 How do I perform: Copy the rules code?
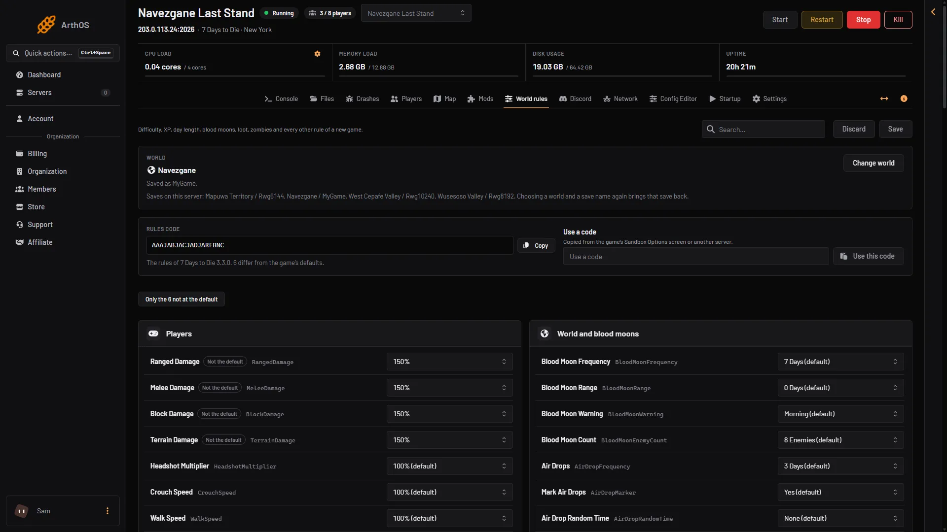(536, 245)
